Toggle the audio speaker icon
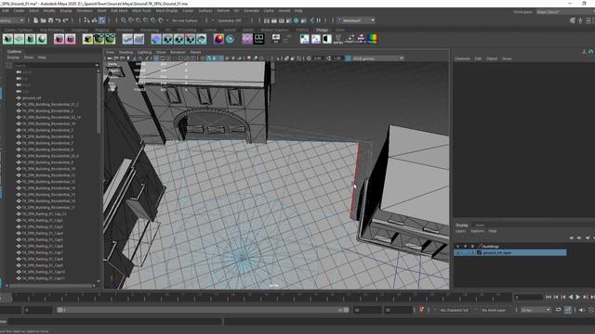 tap(582, 310)
